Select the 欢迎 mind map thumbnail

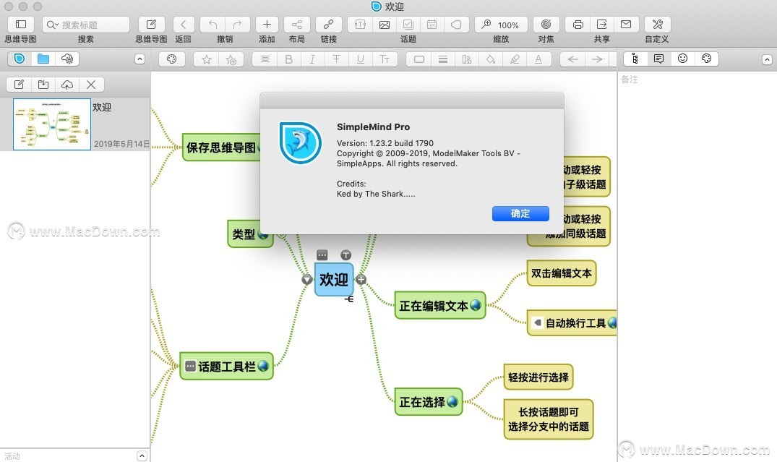pyautogui.click(x=52, y=124)
